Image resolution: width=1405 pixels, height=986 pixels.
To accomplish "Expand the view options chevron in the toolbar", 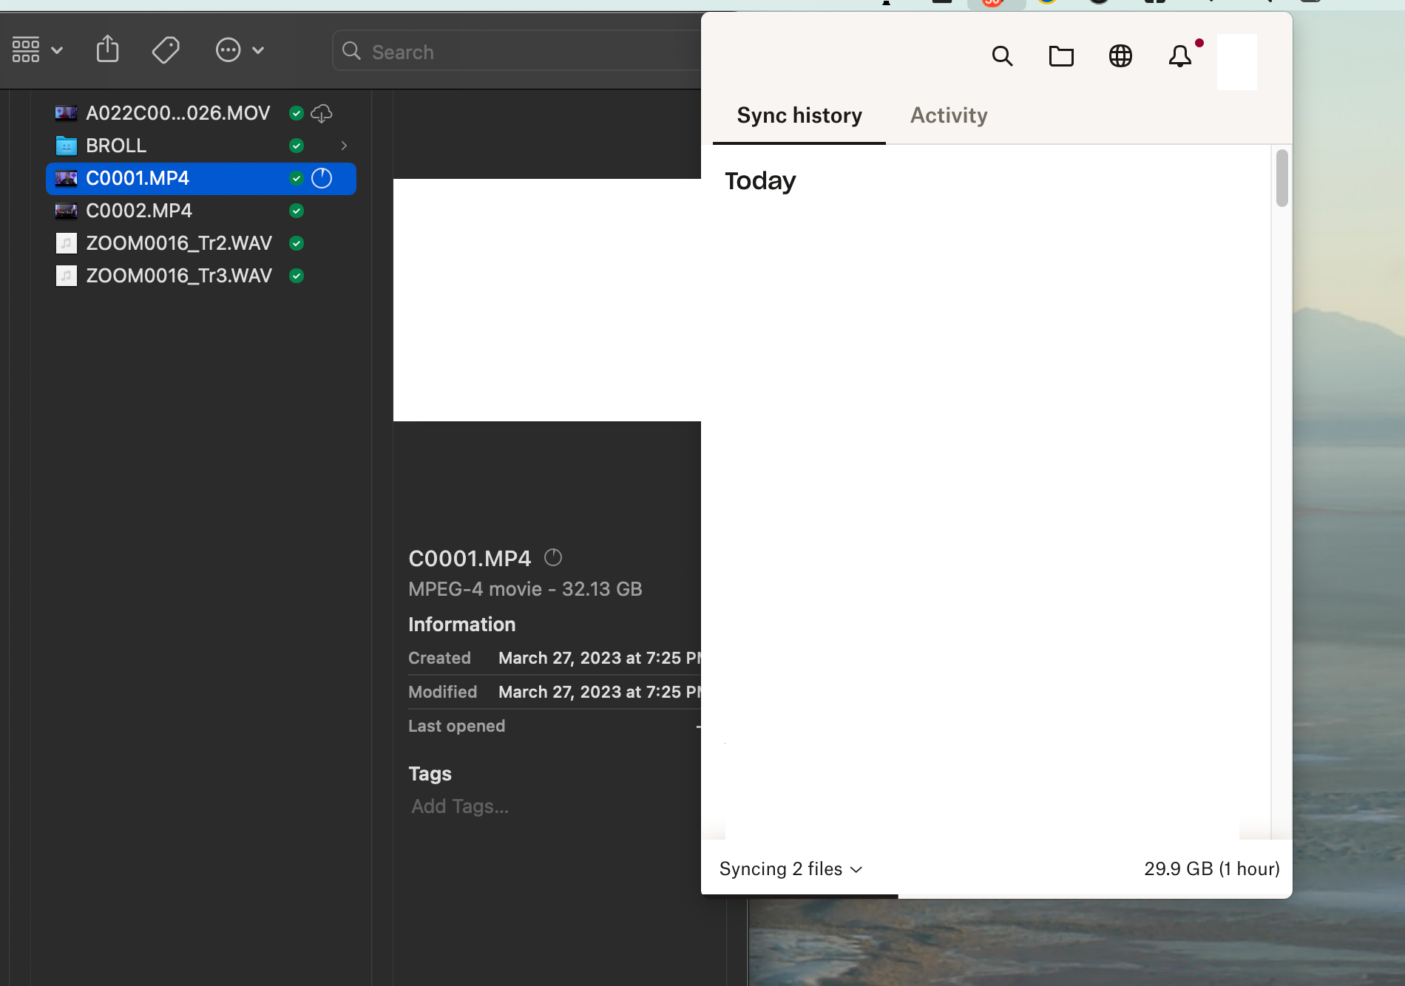I will pos(58,50).
